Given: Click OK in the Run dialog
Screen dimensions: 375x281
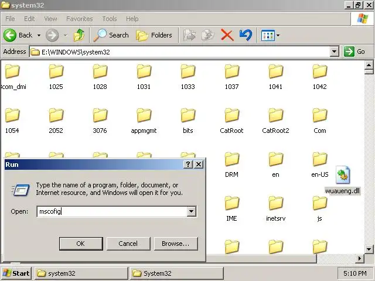Looking at the screenshot, I should (x=81, y=244).
